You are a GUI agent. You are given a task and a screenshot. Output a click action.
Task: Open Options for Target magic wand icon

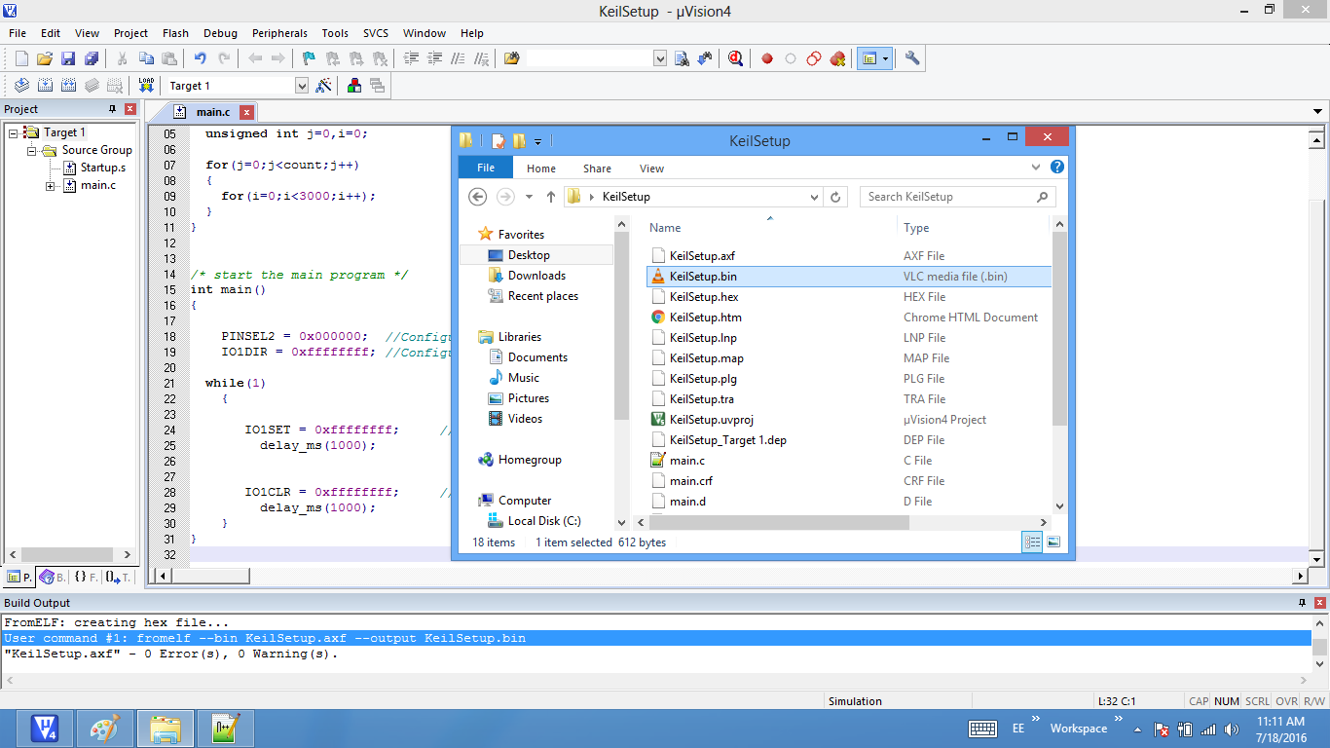(x=324, y=86)
